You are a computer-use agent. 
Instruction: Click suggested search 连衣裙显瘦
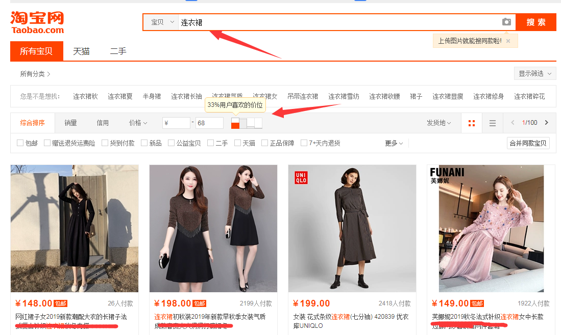tap(448, 96)
